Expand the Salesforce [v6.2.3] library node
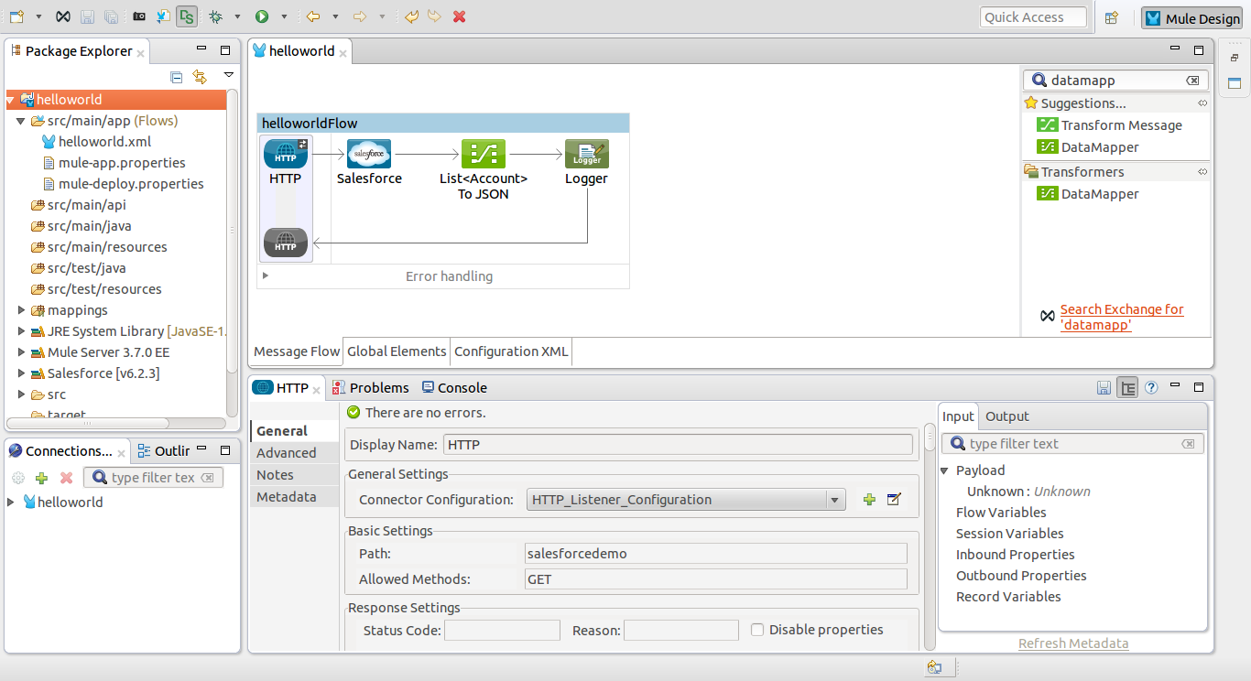This screenshot has height=681, width=1251. pos(22,373)
